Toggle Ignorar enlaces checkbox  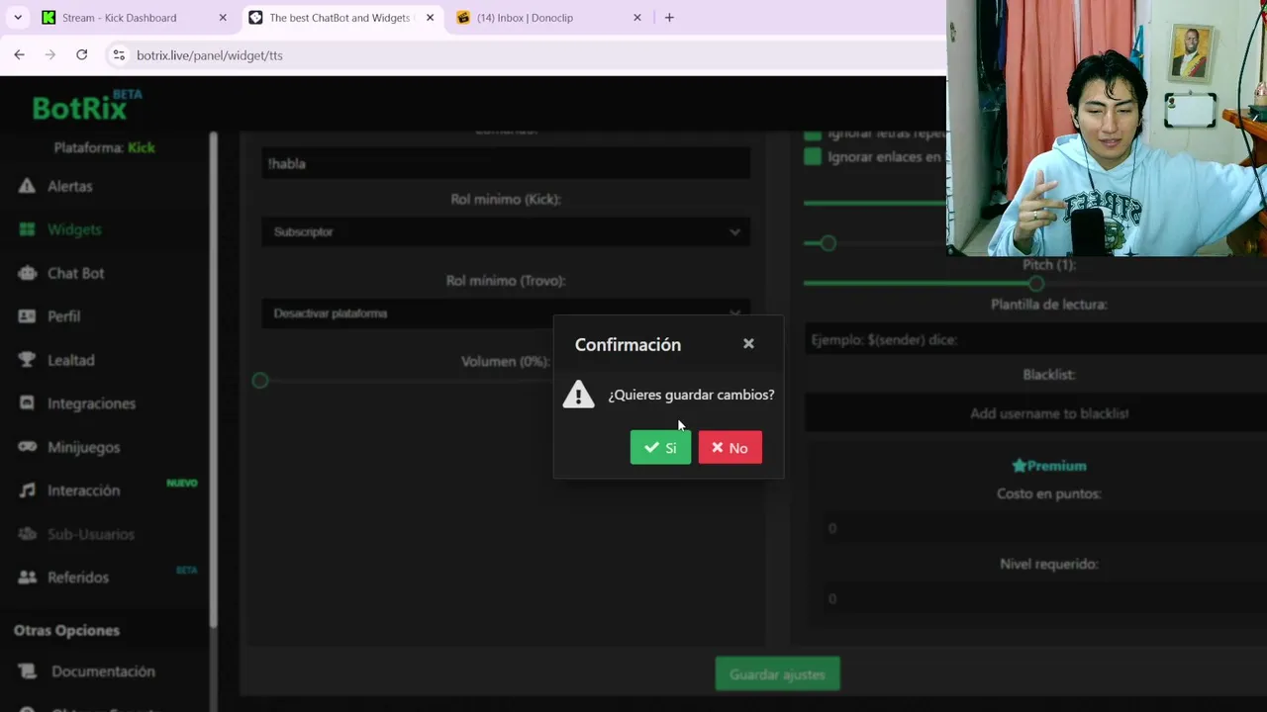tap(813, 156)
